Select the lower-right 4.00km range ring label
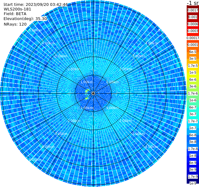The image size is (199, 187). [x=151, y=147]
